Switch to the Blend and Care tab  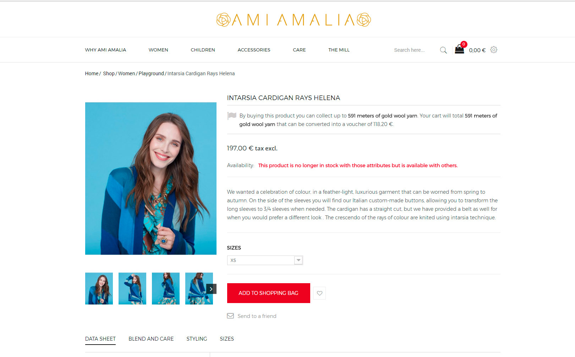click(x=151, y=339)
